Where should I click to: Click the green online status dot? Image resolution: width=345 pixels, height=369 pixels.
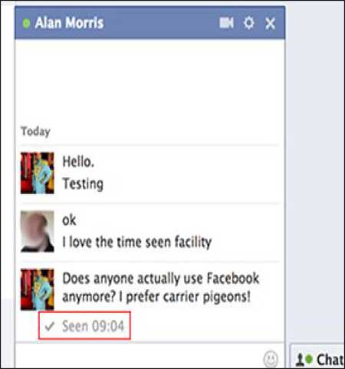tap(26, 23)
